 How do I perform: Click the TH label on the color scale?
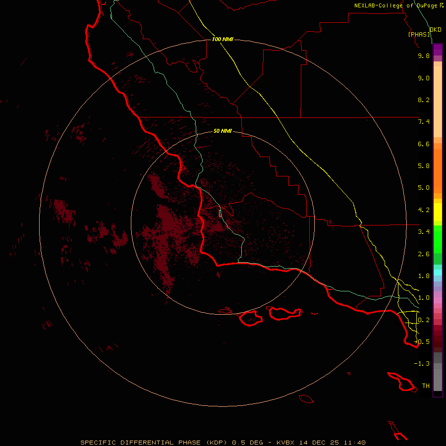click(x=426, y=386)
